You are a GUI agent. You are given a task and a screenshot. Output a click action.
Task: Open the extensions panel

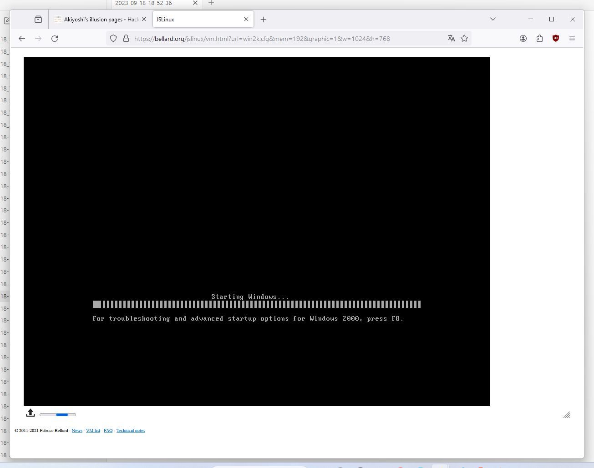(539, 39)
